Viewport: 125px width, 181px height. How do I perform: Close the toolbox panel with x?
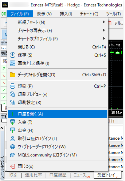click(x=2, y=128)
